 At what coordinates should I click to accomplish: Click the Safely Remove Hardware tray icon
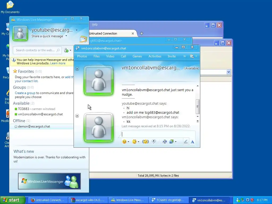[x=243, y=200]
